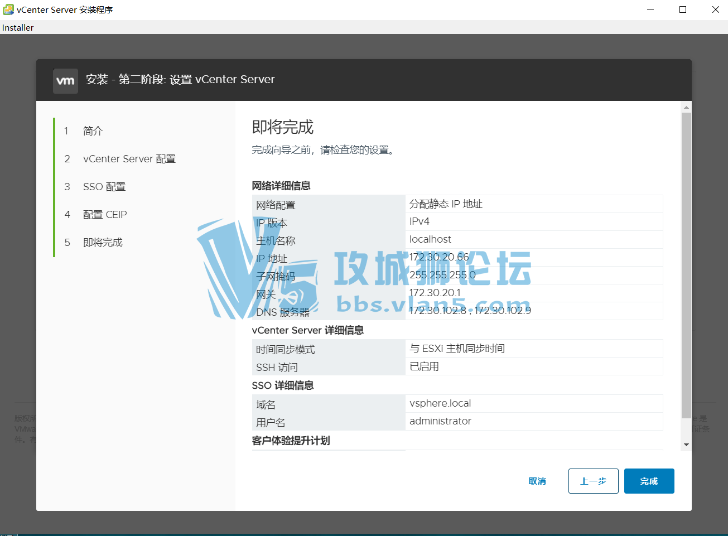Open step 3 SSO 配置
The width and height of the screenshot is (728, 536).
[x=105, y=186]
